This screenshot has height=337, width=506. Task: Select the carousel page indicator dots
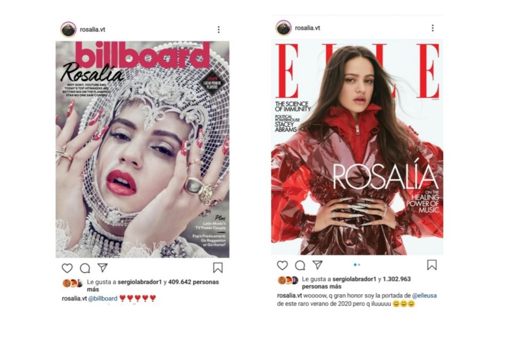tap(356, 265)
